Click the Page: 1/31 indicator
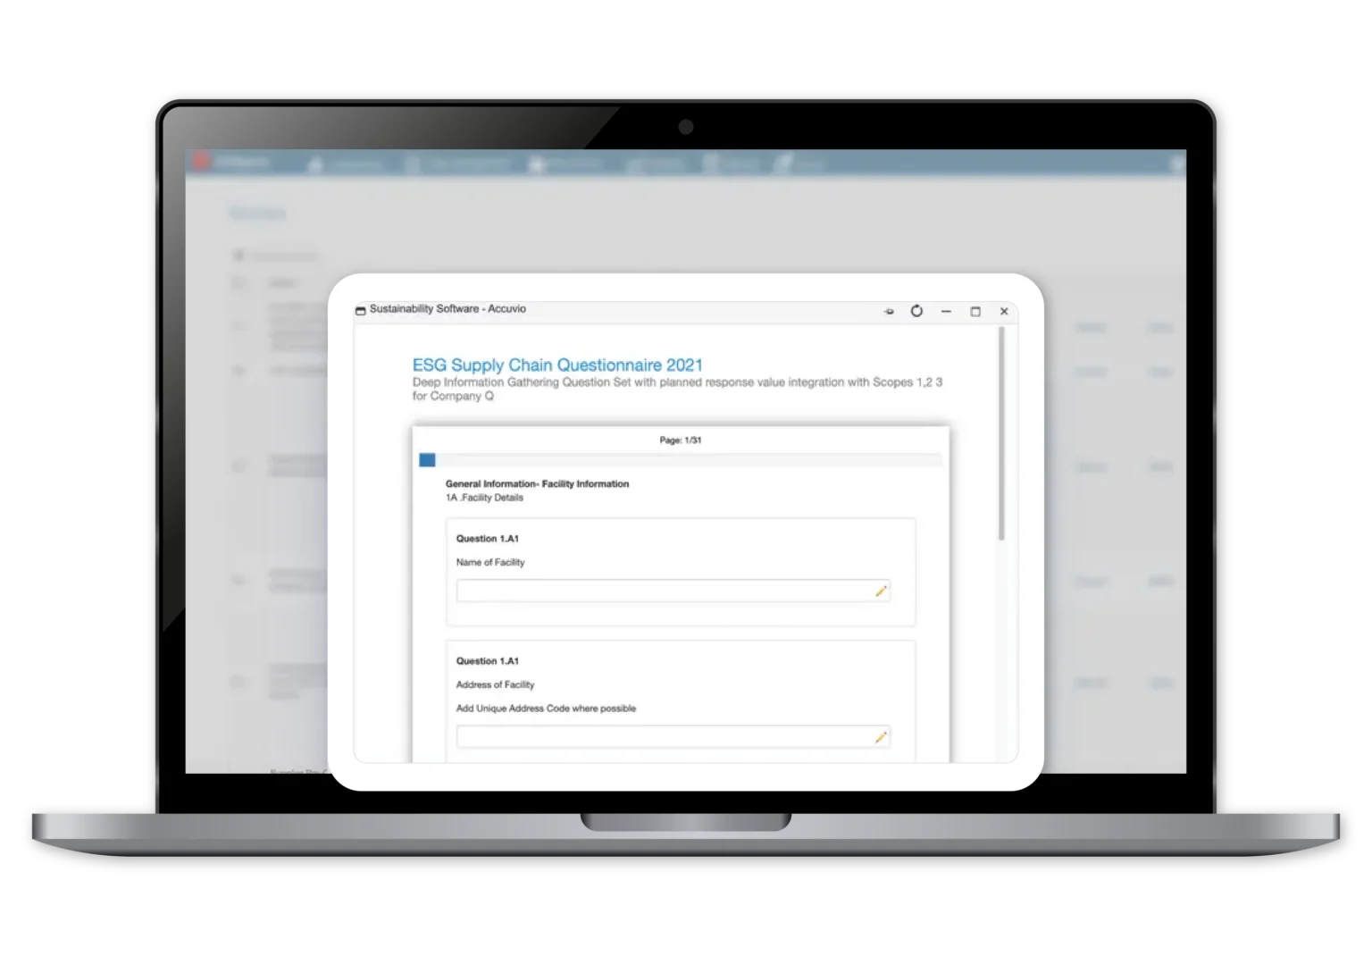The width and height of the screenshot is (1372, 956). coord(680,440)
